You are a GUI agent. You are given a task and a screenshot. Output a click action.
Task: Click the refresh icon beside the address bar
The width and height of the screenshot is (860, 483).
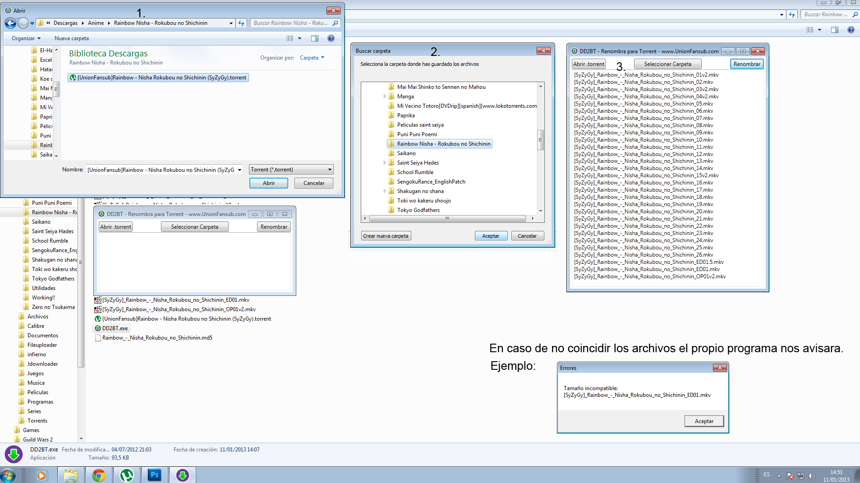[241, 23]
